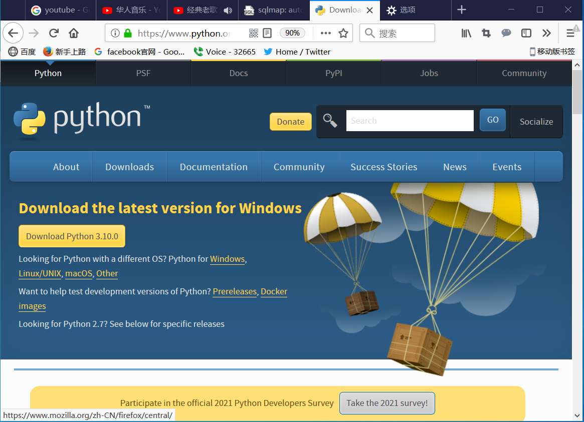This screenshot has height=422, width=584.
Task: Click Take the 2021 survey! button
Action: tap(387, 403)
